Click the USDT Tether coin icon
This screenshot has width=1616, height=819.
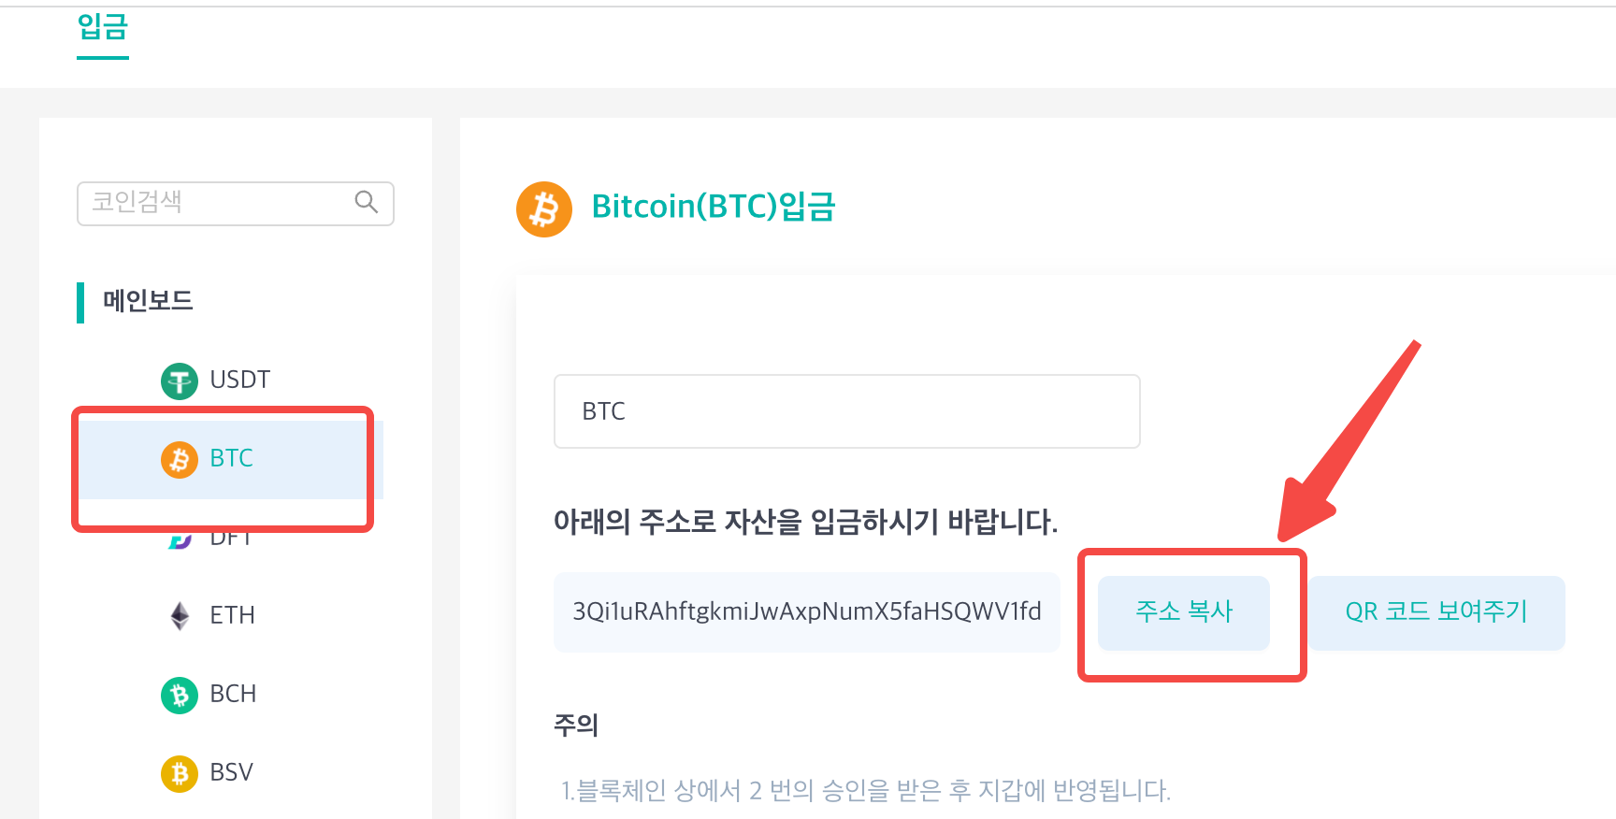click(x=180, y=381)
